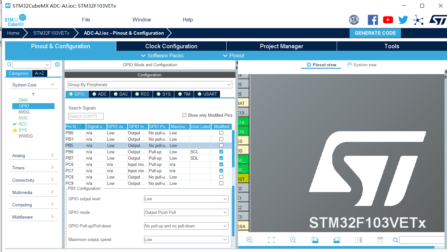Open the ST Twitter icon
The width and height of the screenshot is (447, 252).
pyautogui.click(x=403, y=20)
